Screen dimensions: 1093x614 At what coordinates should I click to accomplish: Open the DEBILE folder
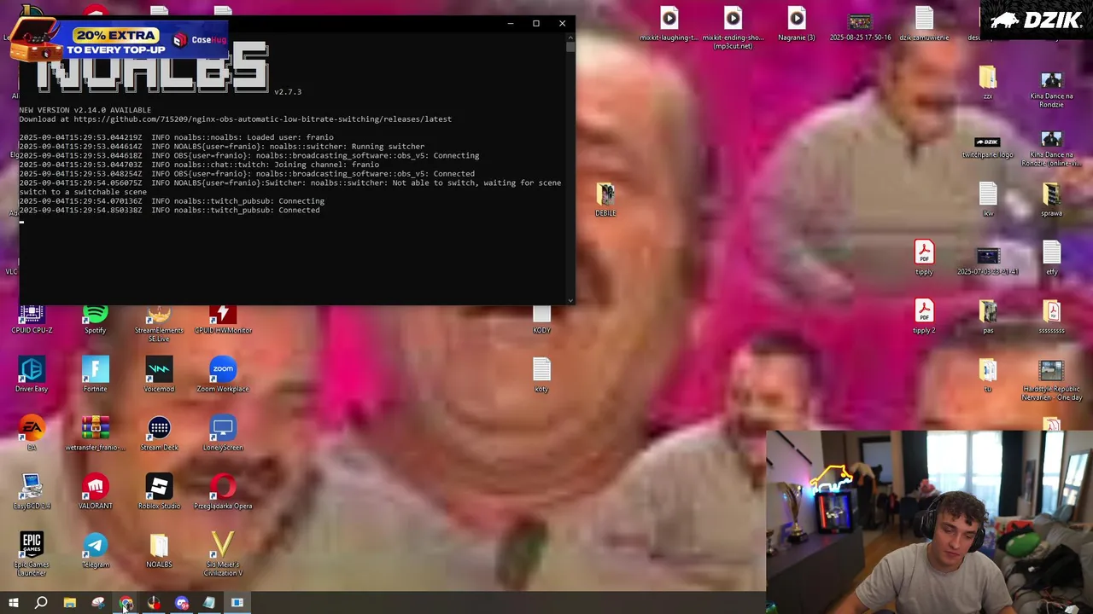605,200
